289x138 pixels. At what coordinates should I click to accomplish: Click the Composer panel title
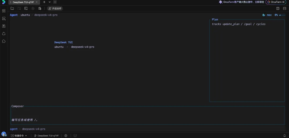[17, 106]
